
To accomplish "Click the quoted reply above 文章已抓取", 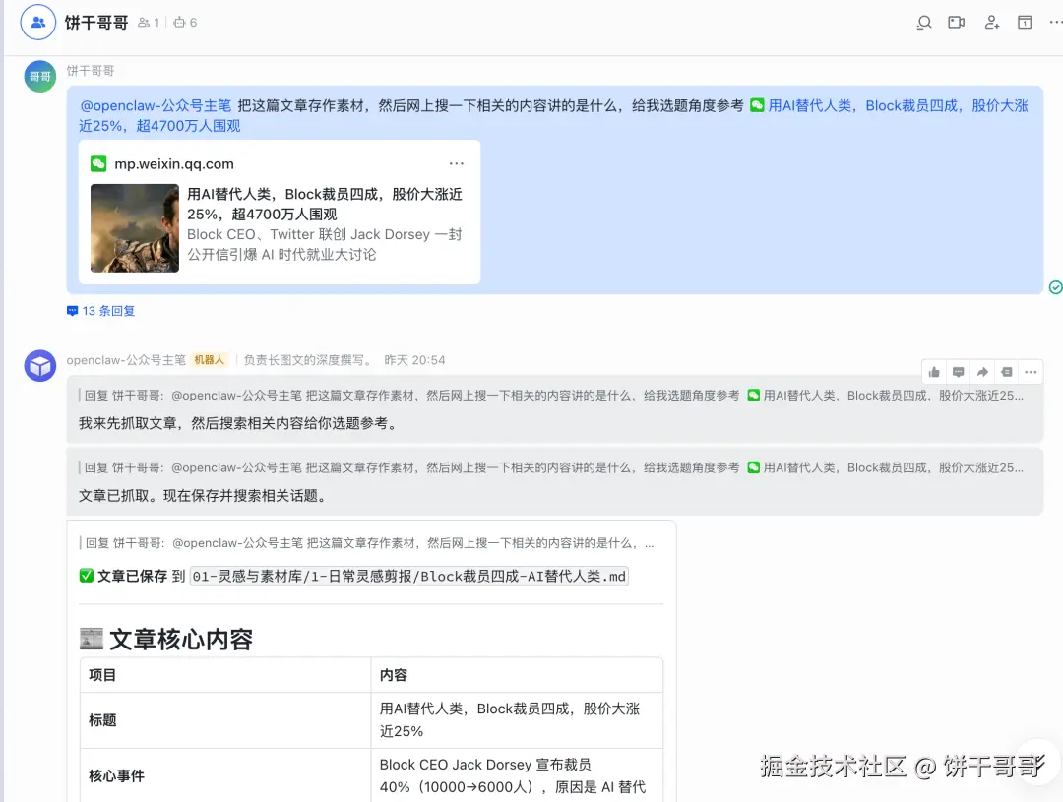I will pos(550,467).
